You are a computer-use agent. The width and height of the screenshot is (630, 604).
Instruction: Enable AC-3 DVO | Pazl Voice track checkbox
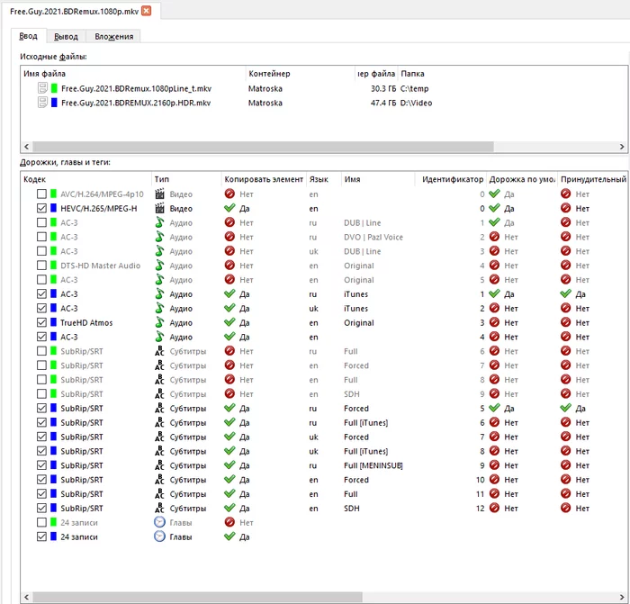(41, 237)
